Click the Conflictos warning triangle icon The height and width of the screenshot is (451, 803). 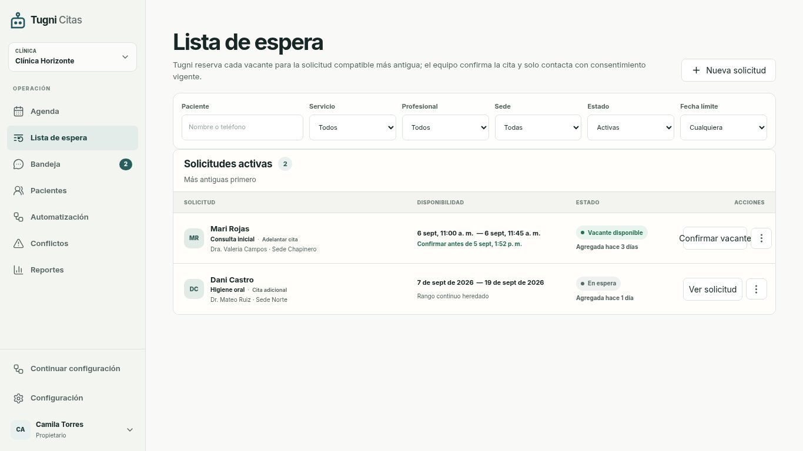18,244
